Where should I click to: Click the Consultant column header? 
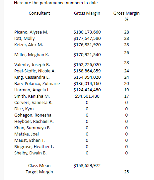click(x=39, y=13)
